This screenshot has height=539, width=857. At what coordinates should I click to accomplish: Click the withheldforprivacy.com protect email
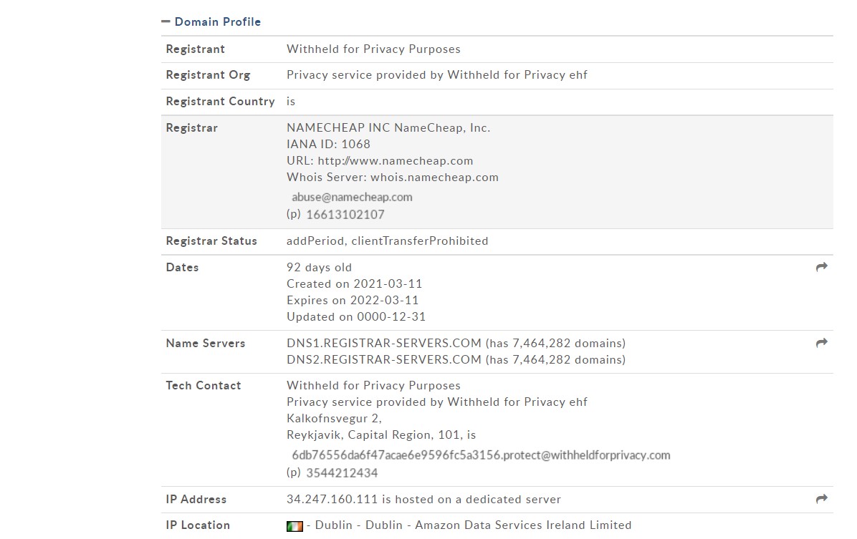click(481, 455)
